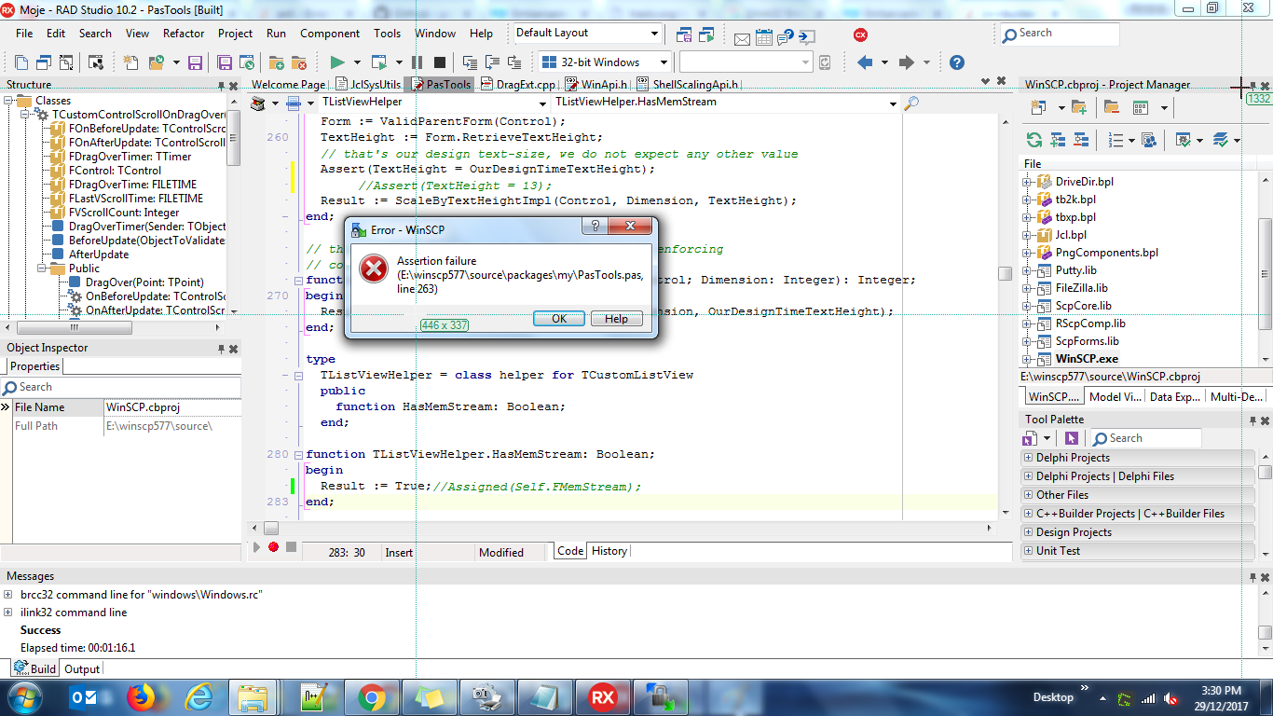Image resolution: width=1273 pixels, height=716 pixels.
Task: Click the Pause program toolbar icon
Action: pyautogui.click(x=417, y=62)
